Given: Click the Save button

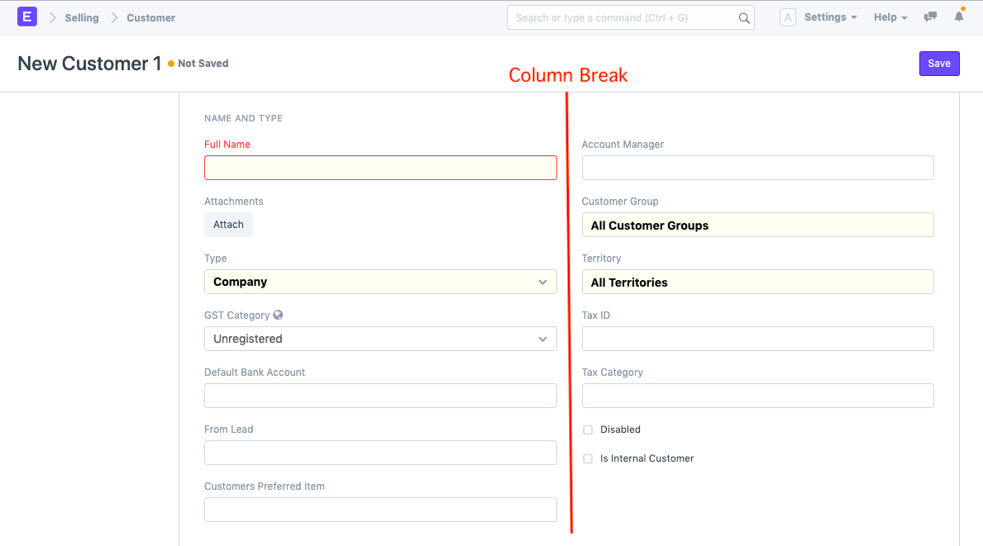Looking at the screenshot, I should [x=939, y=64].
